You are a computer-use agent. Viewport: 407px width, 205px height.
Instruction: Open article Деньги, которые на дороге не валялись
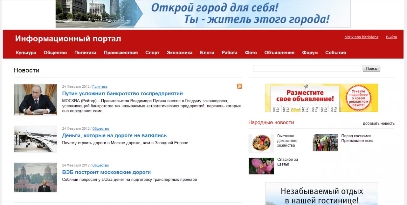(114, 136)
